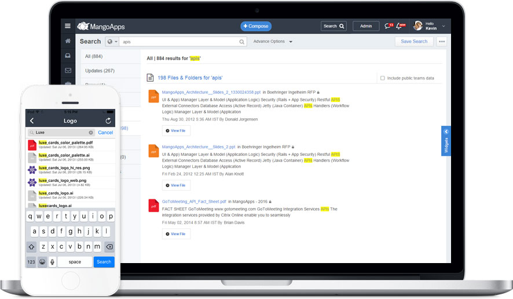
Task: Go to home via sidebar house icon
Action: 68,41
